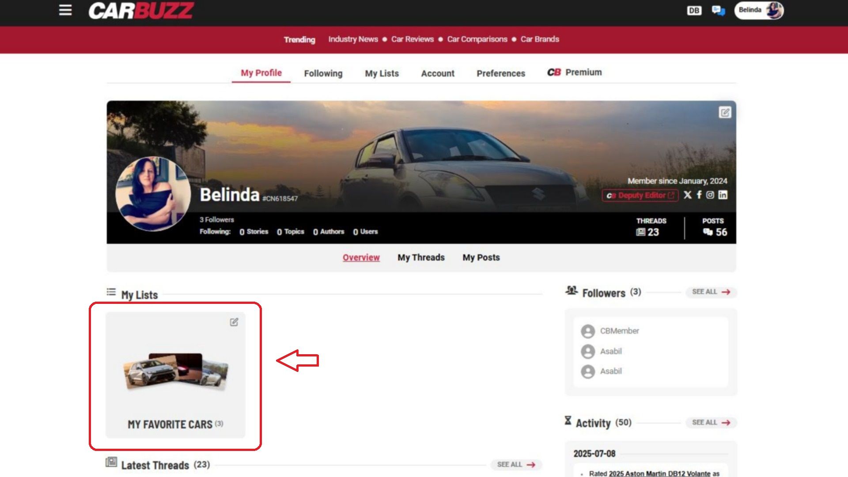Switch to the My Threads tab

pos(421,257)
